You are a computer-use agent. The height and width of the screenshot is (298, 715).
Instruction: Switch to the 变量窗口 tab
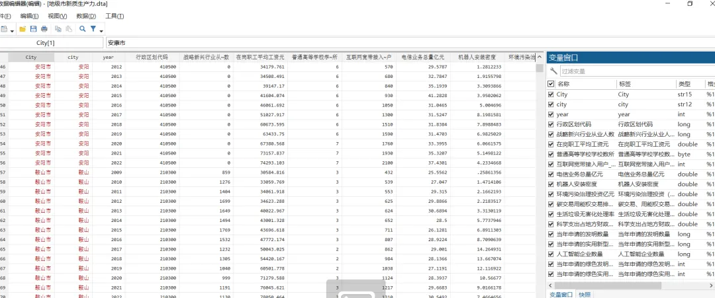click(x=561, y=294)
